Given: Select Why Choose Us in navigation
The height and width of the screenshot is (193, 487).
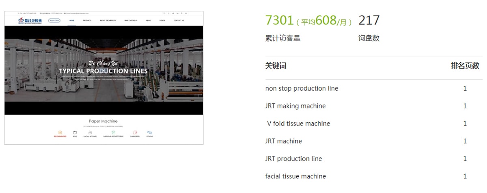Looking at the screenshot, I should (x=131, y=20).
